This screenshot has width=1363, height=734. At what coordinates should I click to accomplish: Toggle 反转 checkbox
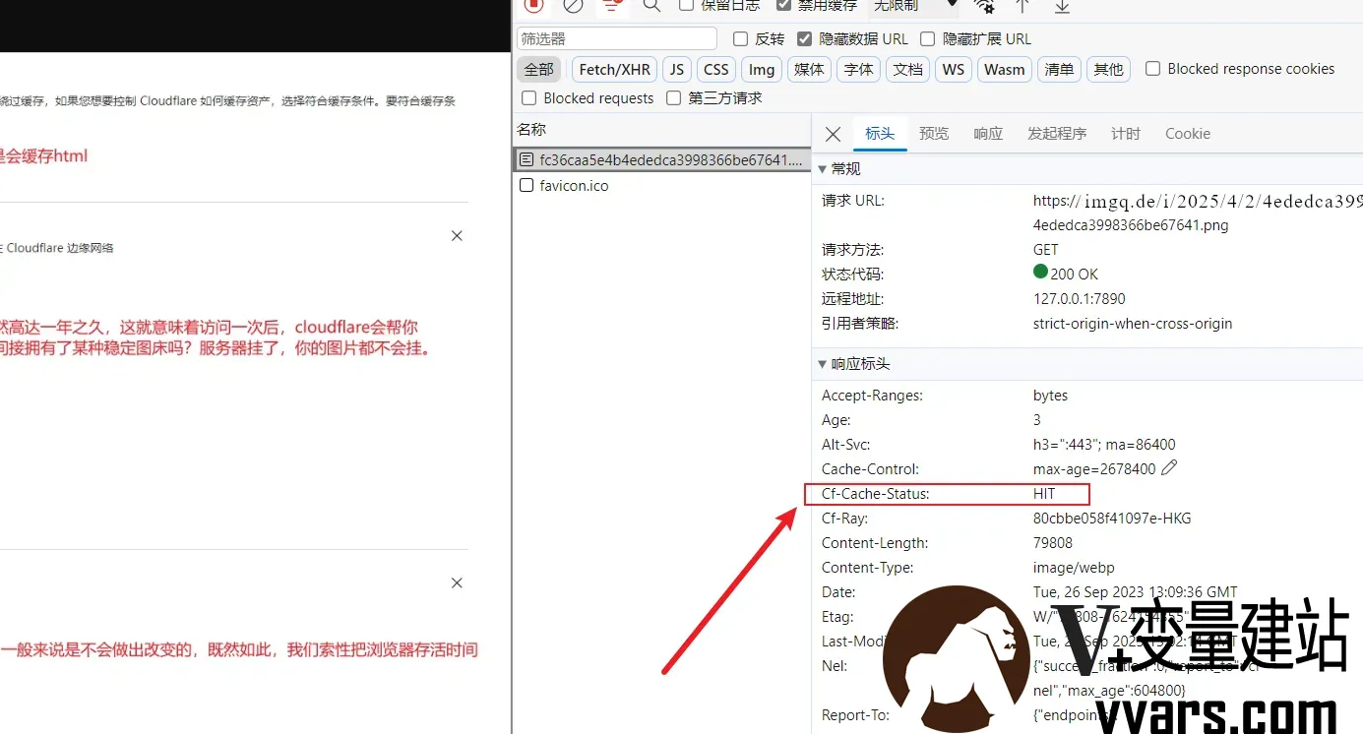[x=741, y=39]
